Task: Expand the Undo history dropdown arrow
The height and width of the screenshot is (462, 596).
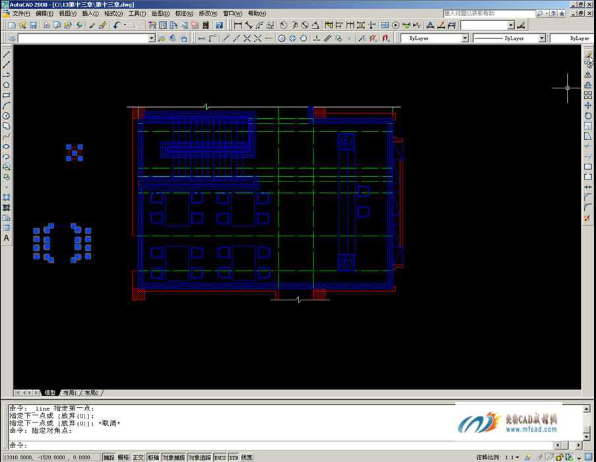Action: click(x=125, y=25)
